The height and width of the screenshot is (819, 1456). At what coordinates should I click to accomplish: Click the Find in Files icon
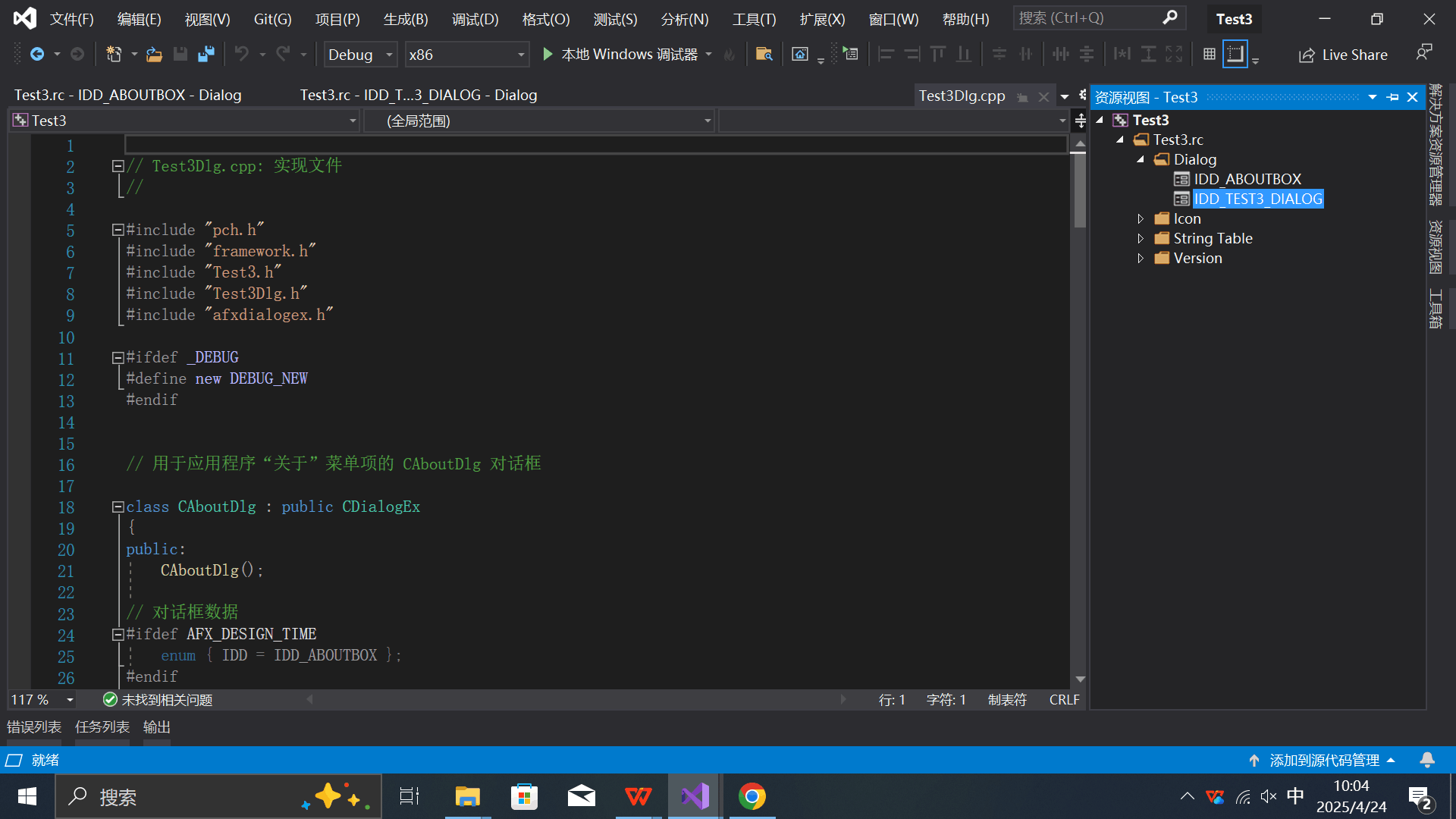click(x=764, y=54)
